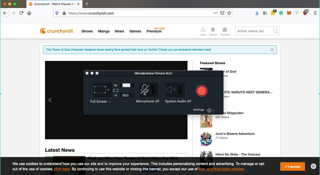Image resolution: width=320 pixels, height=175 pixels.
Task: Click the width input field
Action: point(127,85)
